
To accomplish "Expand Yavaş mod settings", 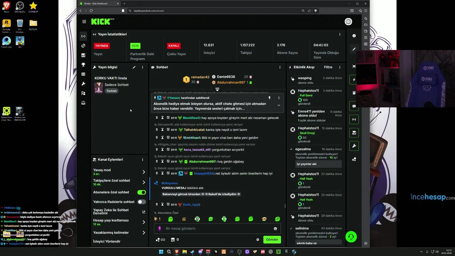I will click(x=144, y=172).
